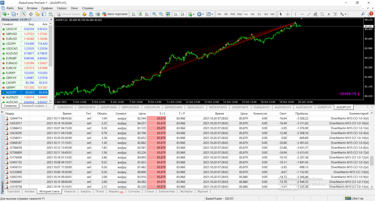The width and height of the screenshot is (375, 201).
Task: Draw a vertical line tool
Action: point(295,14)
